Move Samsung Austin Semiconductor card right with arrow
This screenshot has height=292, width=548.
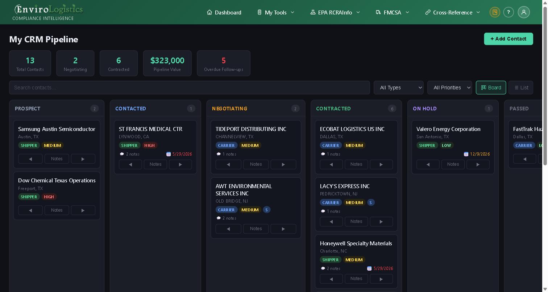coord(83,159)
